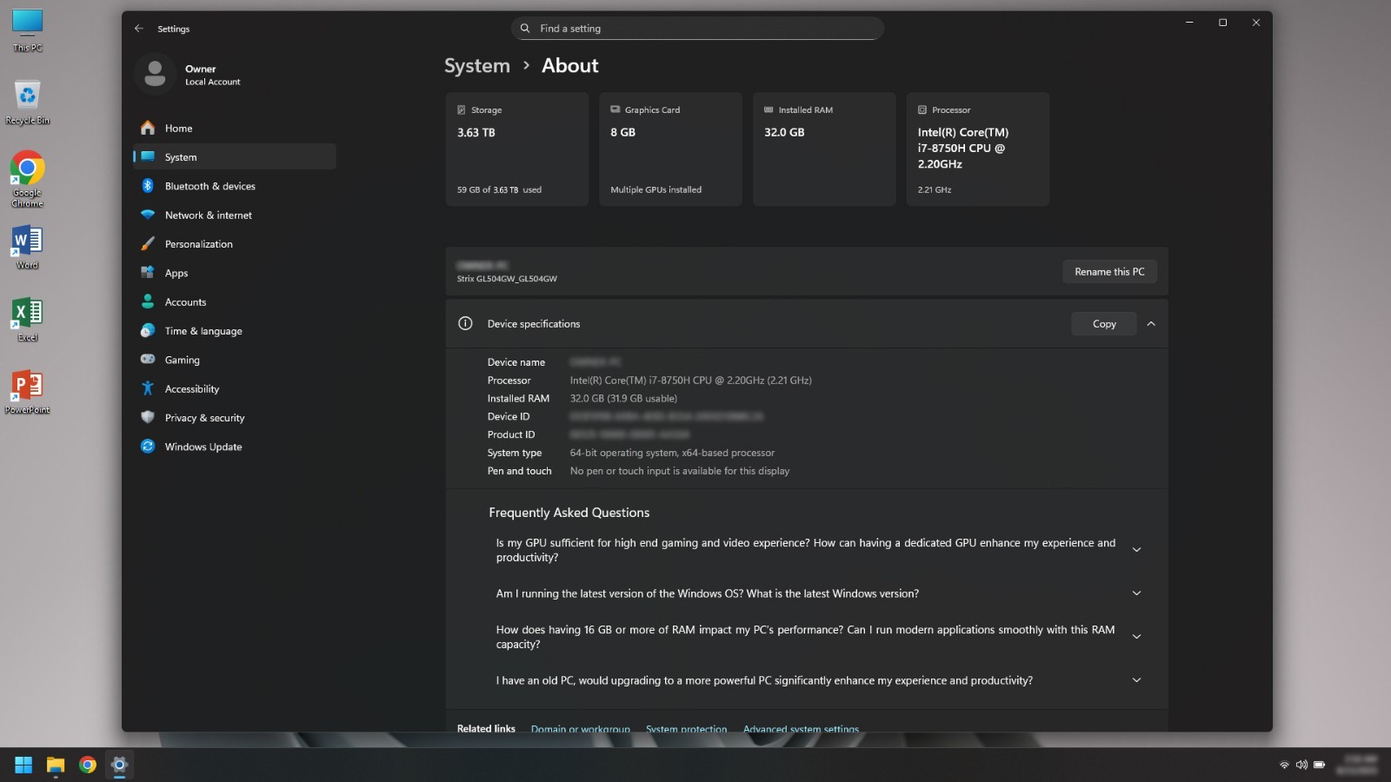Expand the old PC upgrade FAQ question
Image resolution: width=1391 pixels, height=782 pixels.
tap(1136, 680)
